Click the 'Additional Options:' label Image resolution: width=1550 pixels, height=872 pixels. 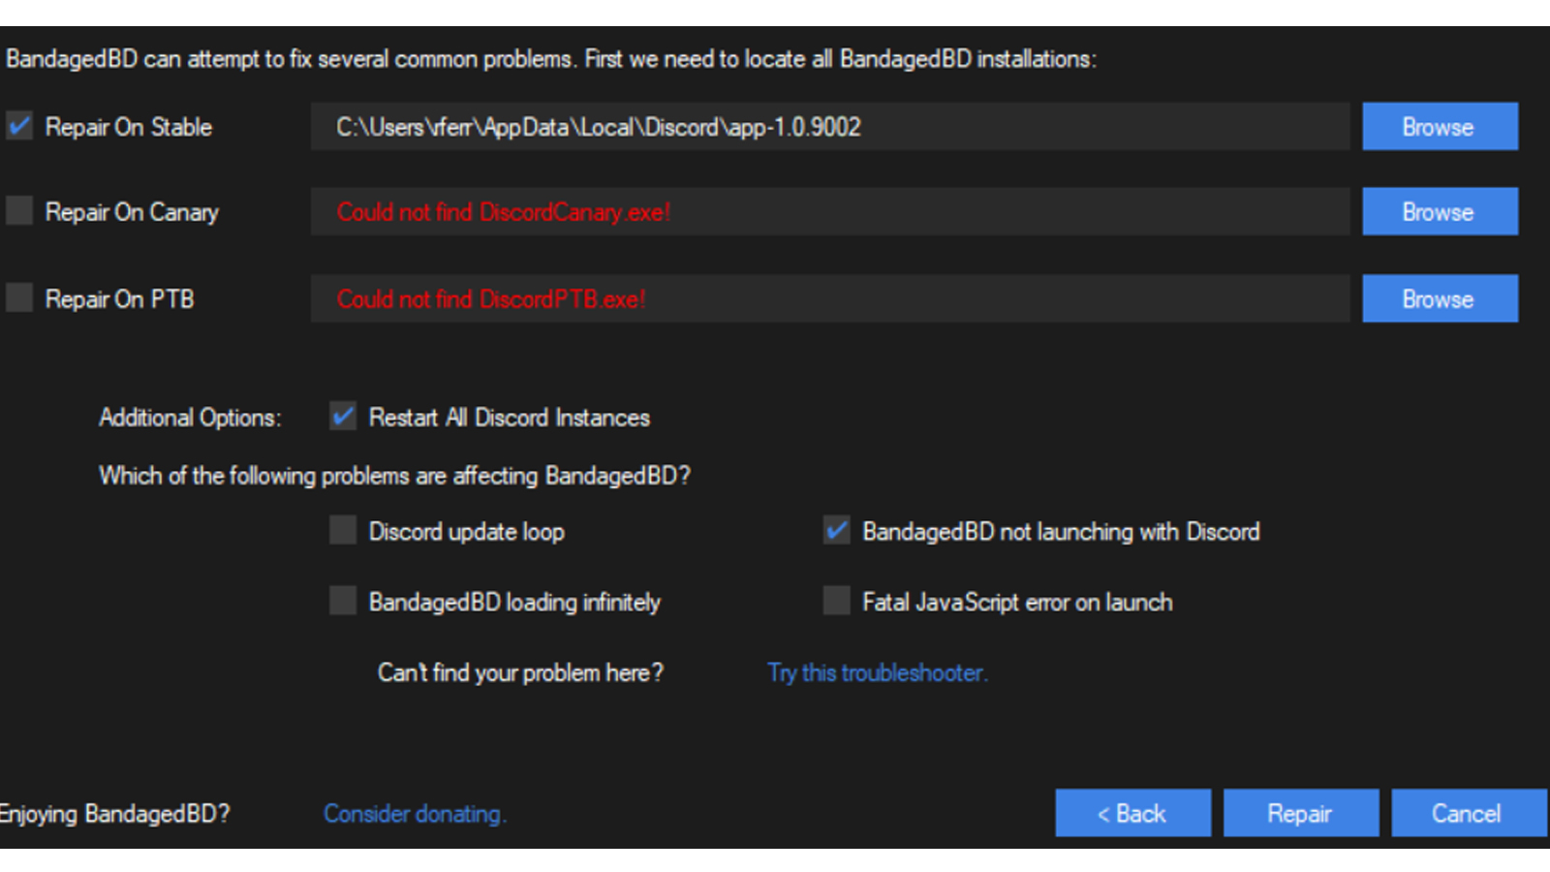coord(190,418)
